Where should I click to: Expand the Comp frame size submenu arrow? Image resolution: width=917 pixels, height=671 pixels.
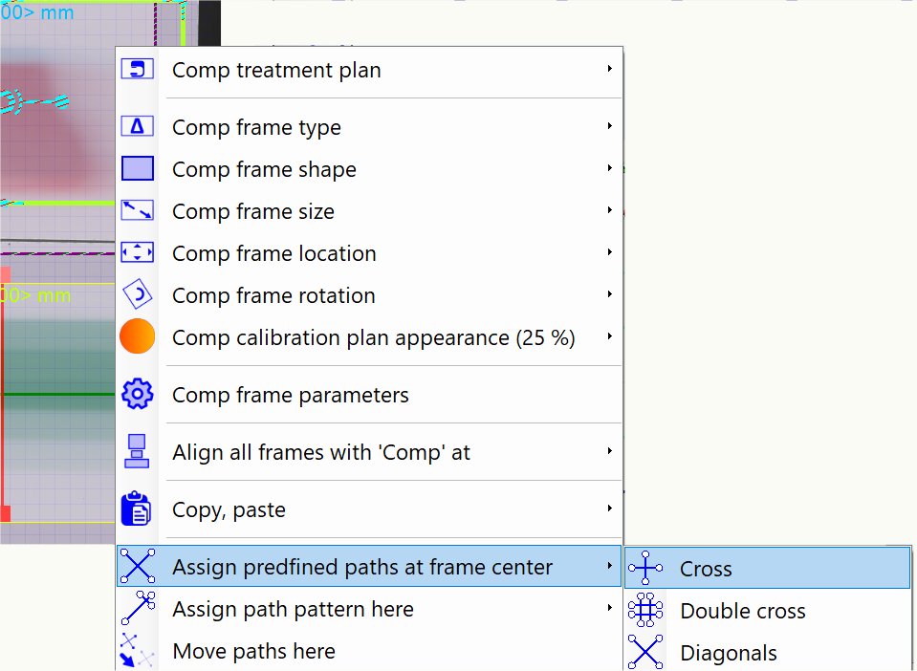click(609, 210)
